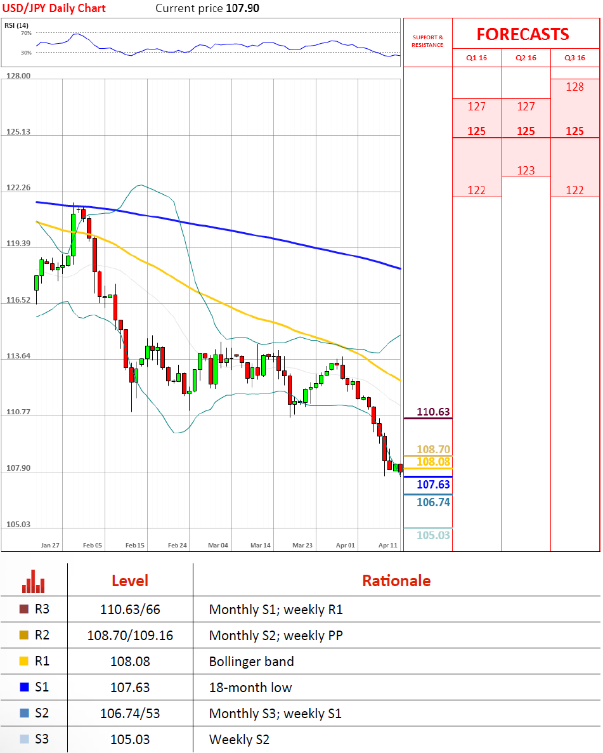Click the Q2 16 column header

[526, 58]
